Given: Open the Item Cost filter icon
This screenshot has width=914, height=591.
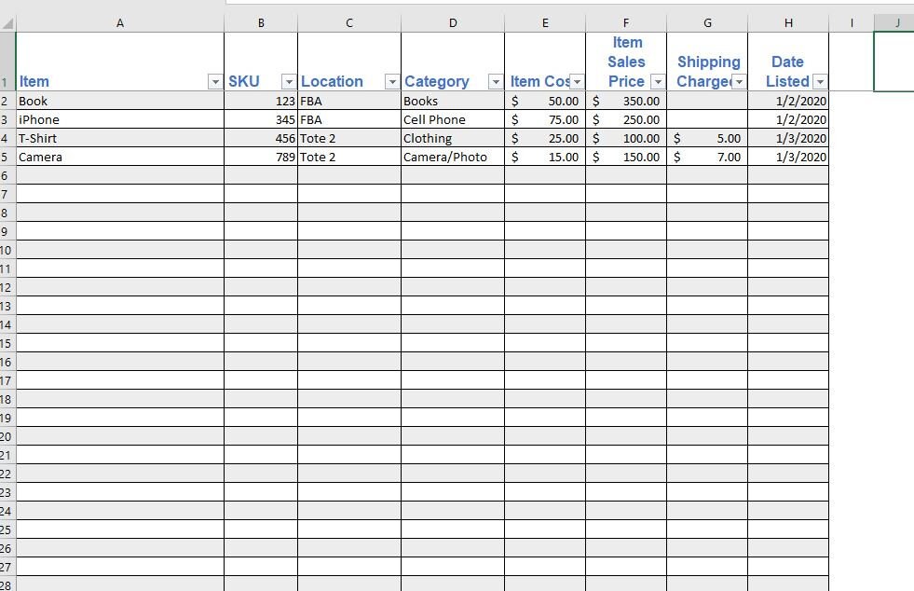Looking at the screenshot, I should pos(576,81).
